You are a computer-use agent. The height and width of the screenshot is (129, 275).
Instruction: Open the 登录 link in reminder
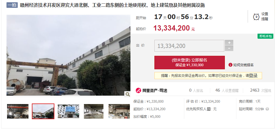pyautogui.click(x=253, y=76)
